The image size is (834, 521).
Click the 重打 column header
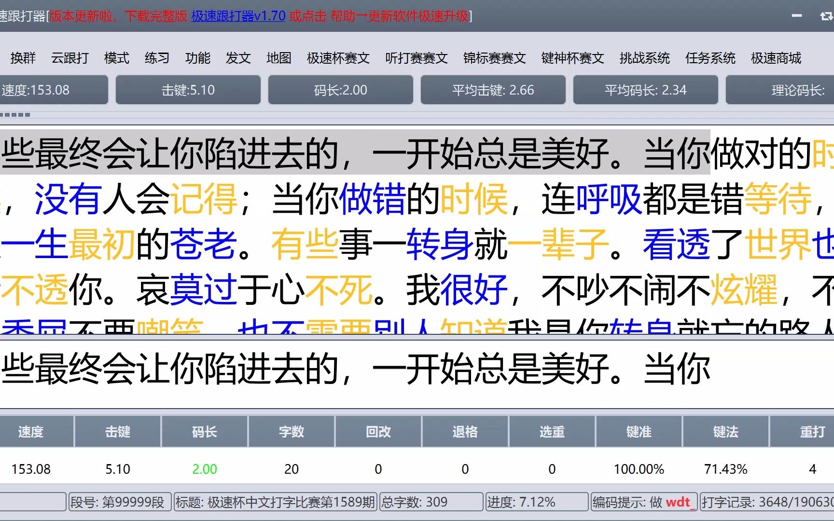click(x=802, y=431)
